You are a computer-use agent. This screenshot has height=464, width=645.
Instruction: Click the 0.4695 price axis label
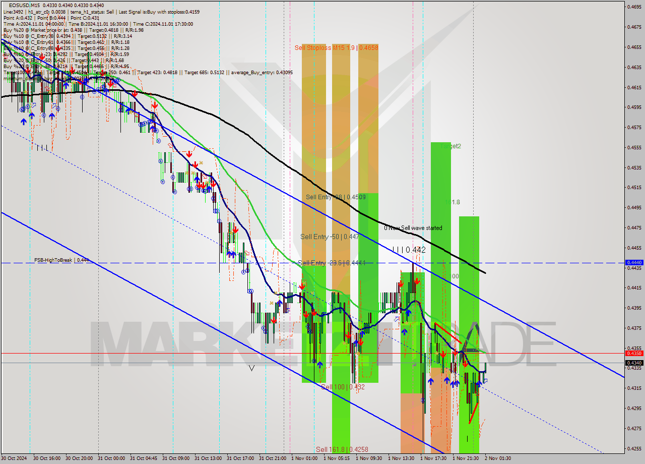(x=633, y=7)
